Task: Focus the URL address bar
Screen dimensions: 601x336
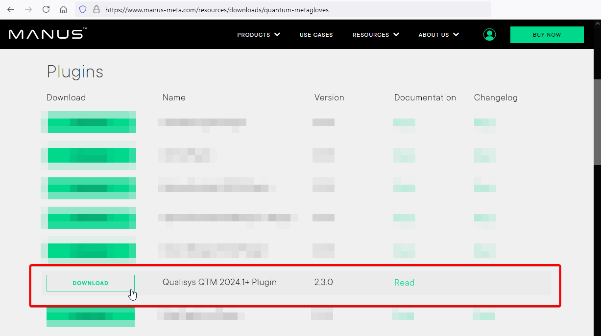Action: tap(294, 9)
